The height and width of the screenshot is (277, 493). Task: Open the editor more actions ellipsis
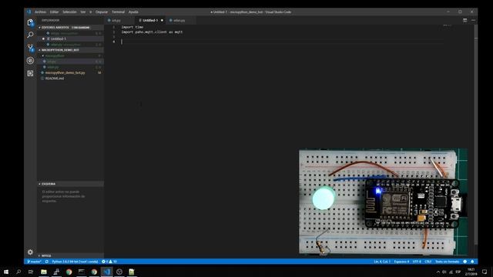point(473,21)
